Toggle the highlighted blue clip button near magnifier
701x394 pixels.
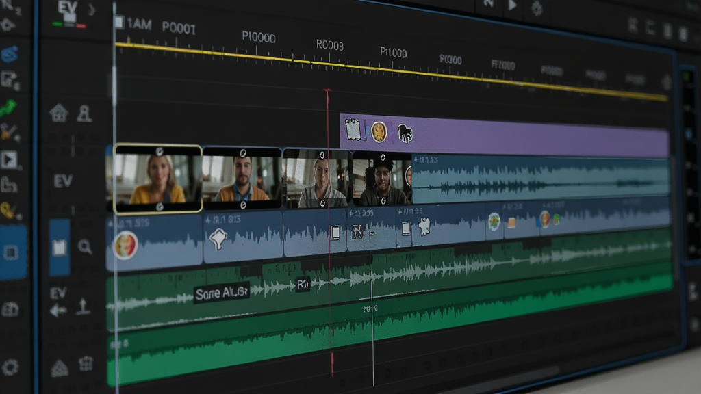click(60, 247)
